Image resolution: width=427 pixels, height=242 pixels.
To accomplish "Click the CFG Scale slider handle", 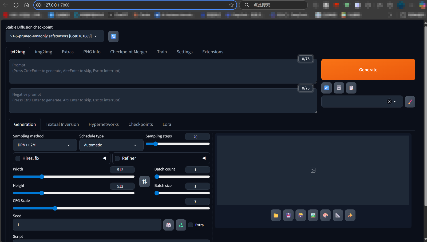I will pos(55,208).
